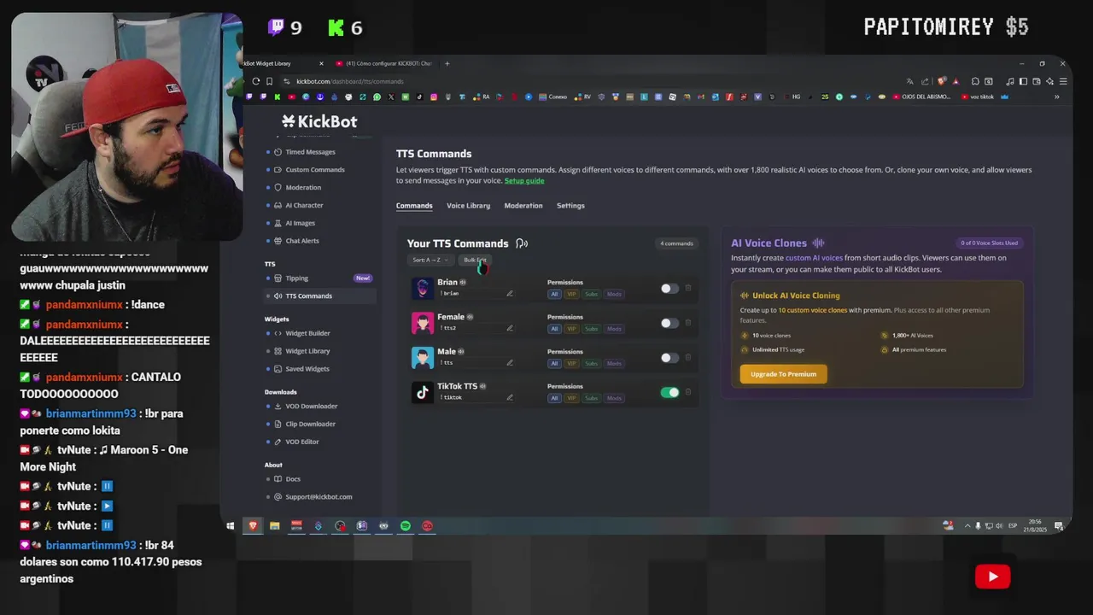Screen dimensions: 1093x615
Task: Edit the !tts2 command with pencil icon
Action: tap(510, 328)
